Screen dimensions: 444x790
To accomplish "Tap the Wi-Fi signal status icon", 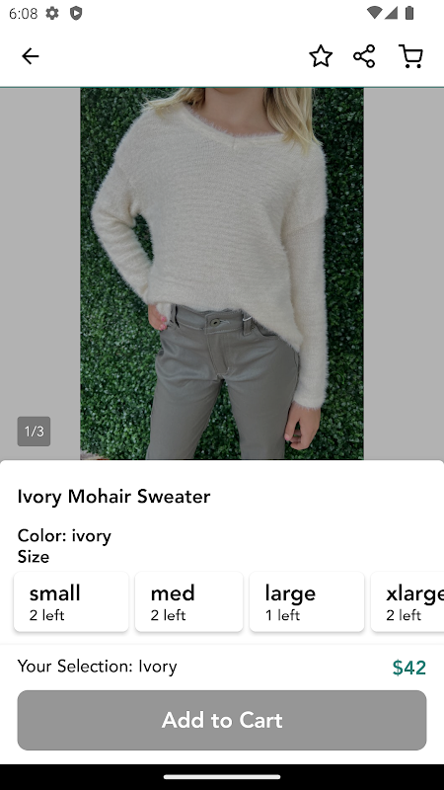I will [x=374, y=13].
